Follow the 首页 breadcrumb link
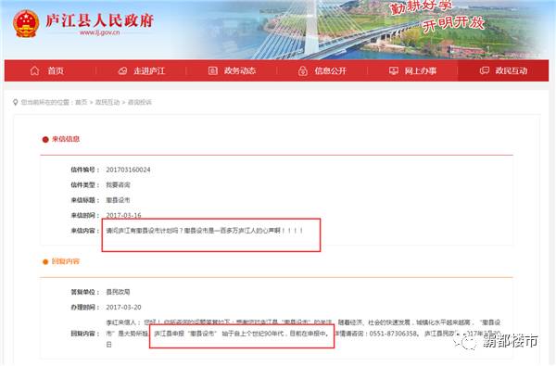This screenshot has height=366, width=556. (81, 102)
